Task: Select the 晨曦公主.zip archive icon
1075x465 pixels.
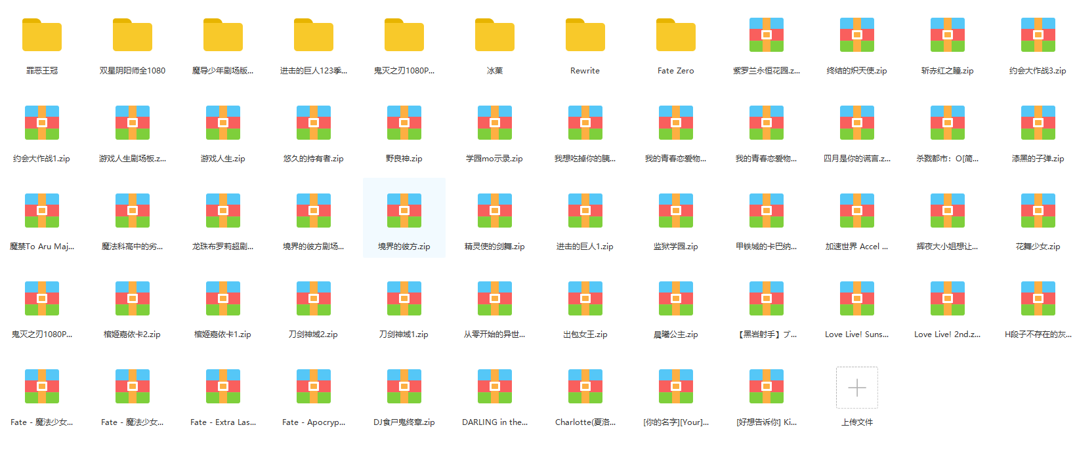Action: pos(676,298)
